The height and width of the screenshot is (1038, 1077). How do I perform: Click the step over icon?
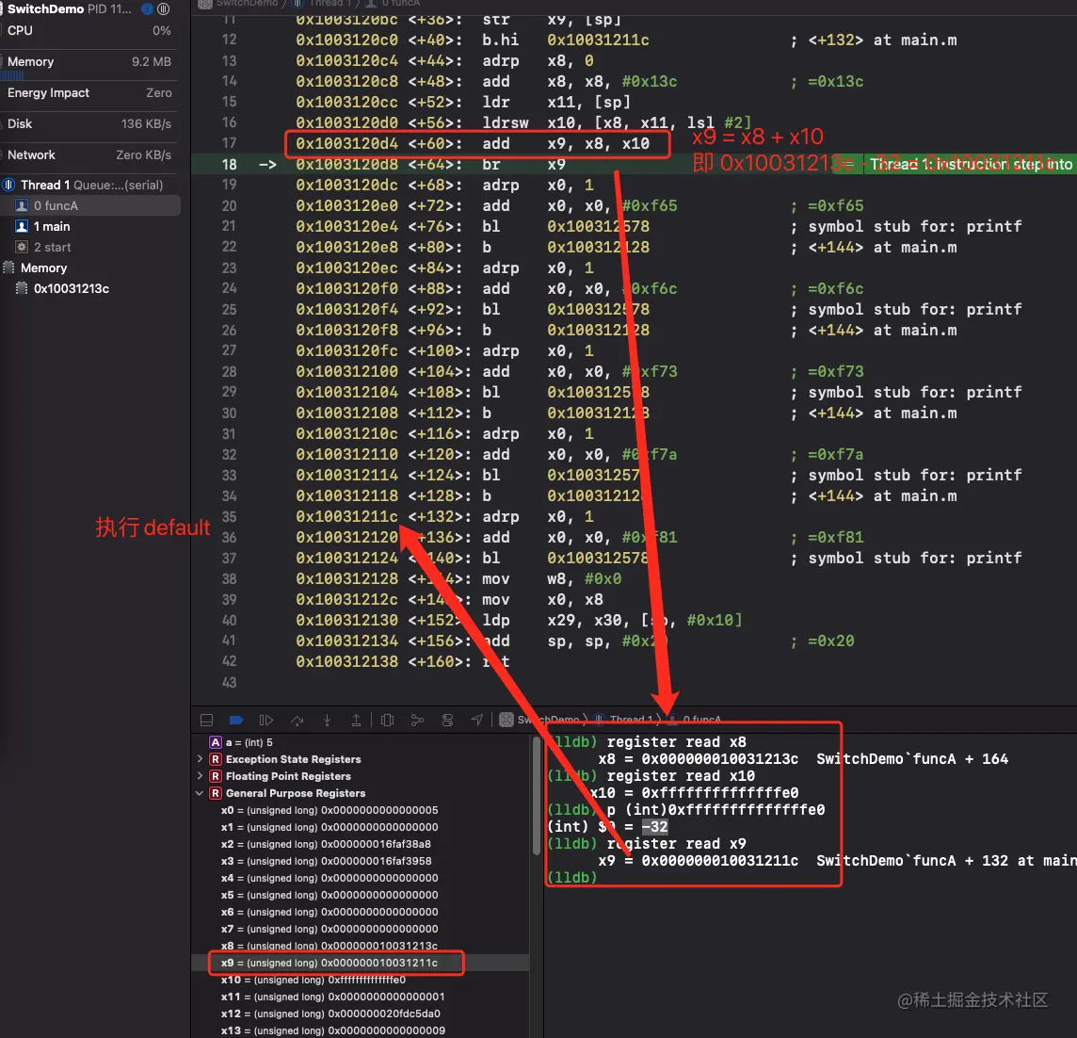[297, 720]
